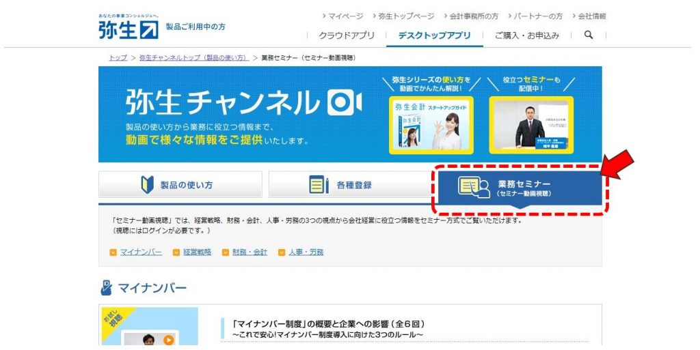Click the 業務セミナー（セミナー動画視聴） breadcrumb text

pos(308,58)
